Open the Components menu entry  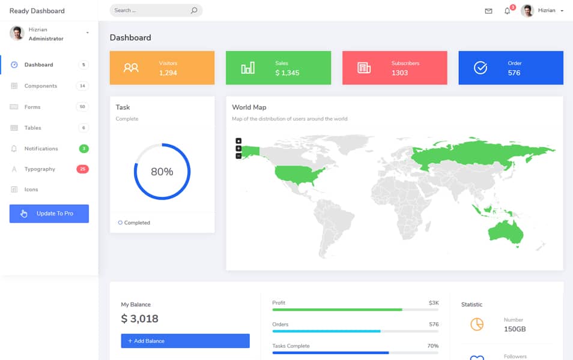42,85
